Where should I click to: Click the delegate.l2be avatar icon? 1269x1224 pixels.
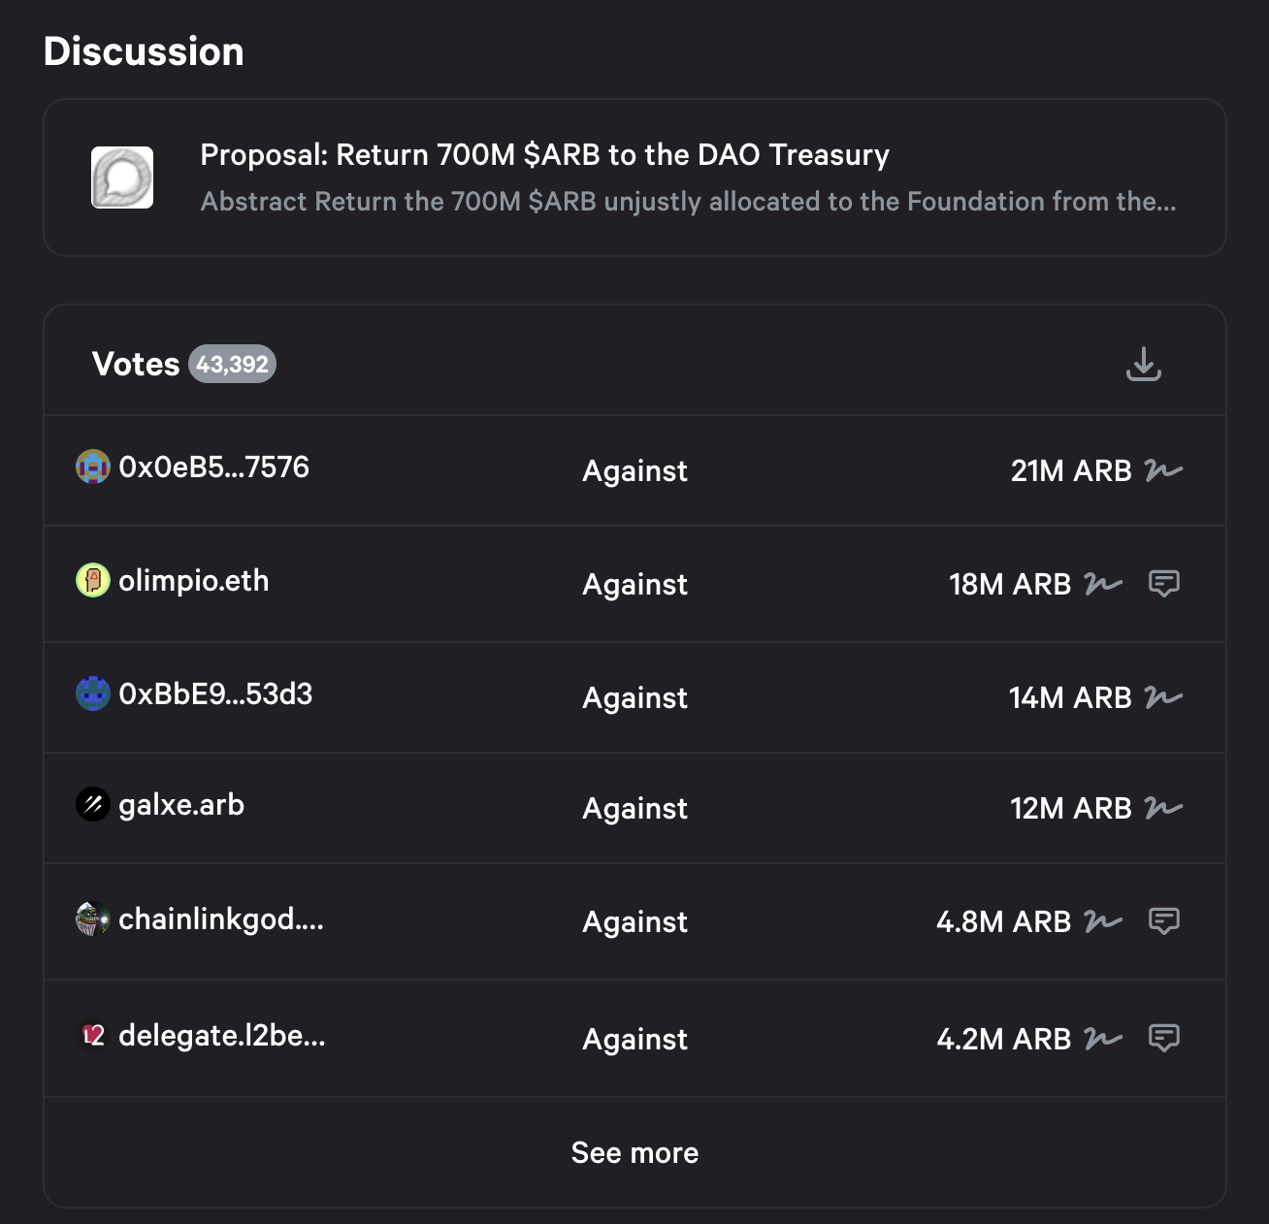93,1036
